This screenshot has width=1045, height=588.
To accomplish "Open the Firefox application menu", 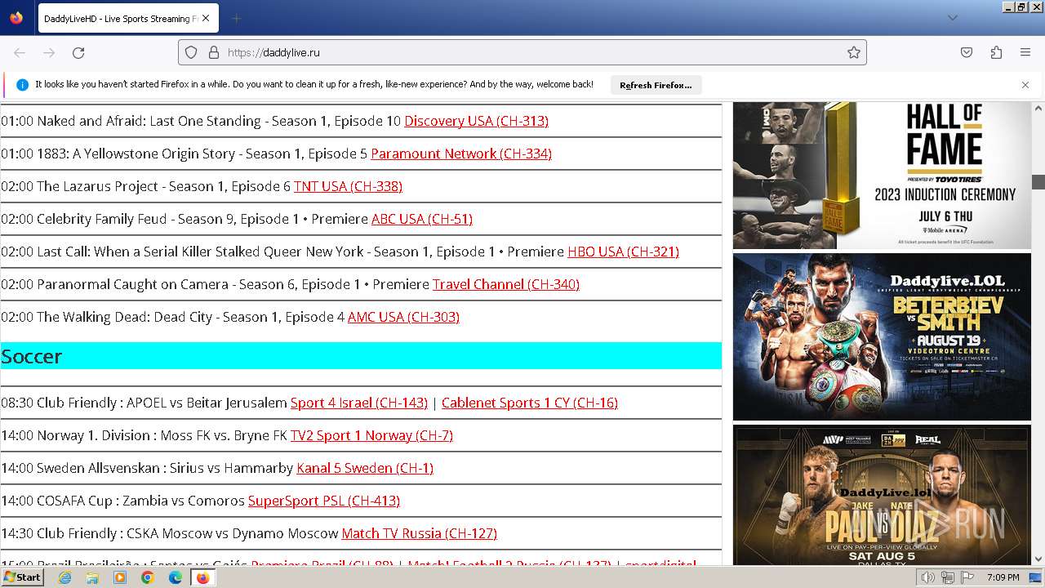I will (x=1025, y=52).
